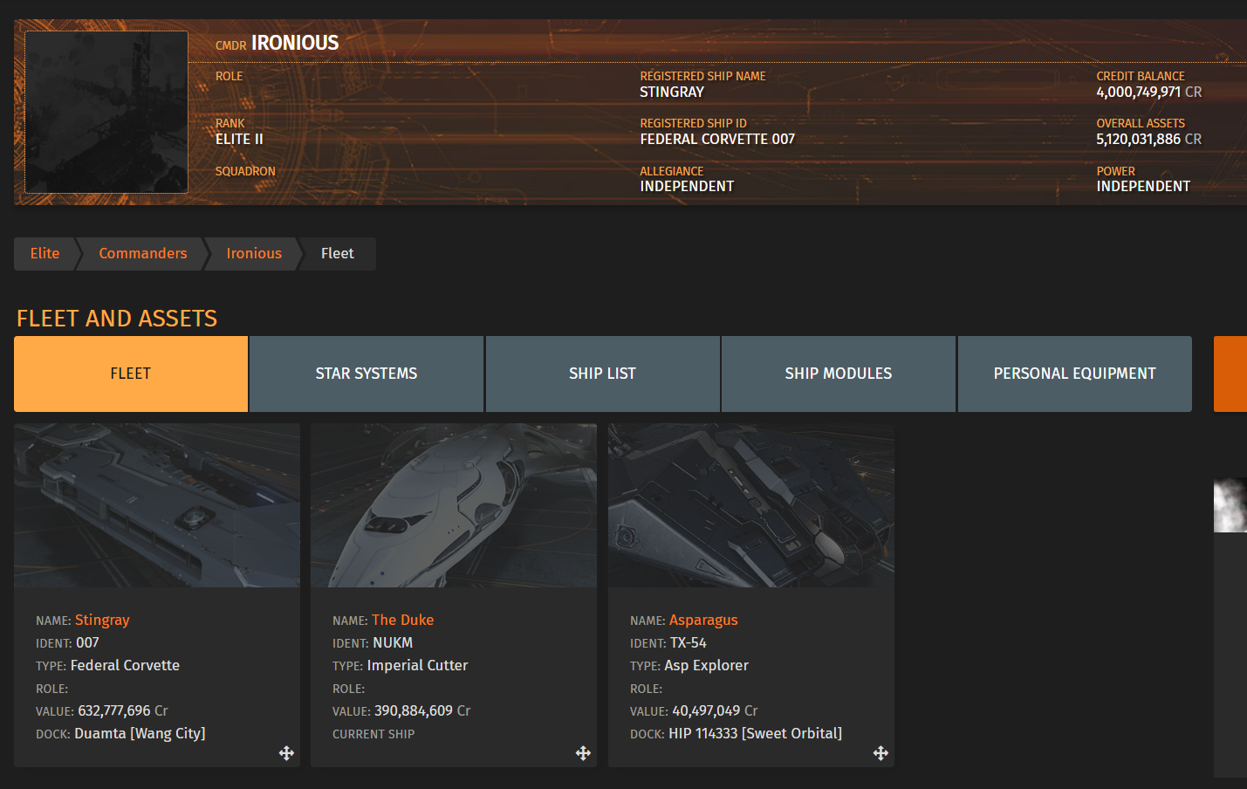
Task: Click the CURRENT SHIP label on The Duke
Action: [373, 734]
